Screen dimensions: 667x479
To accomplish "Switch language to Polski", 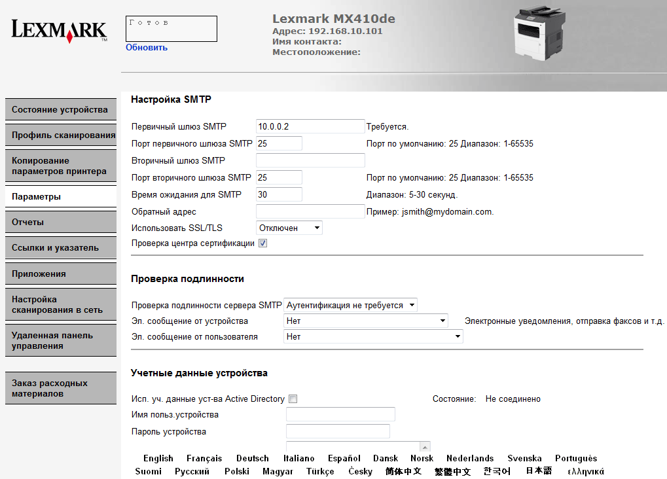I will pos(237,471).
